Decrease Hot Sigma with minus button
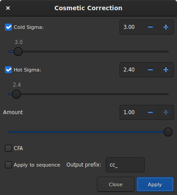The height and width of the screenshot is (195, 177). tap(150, 70)
